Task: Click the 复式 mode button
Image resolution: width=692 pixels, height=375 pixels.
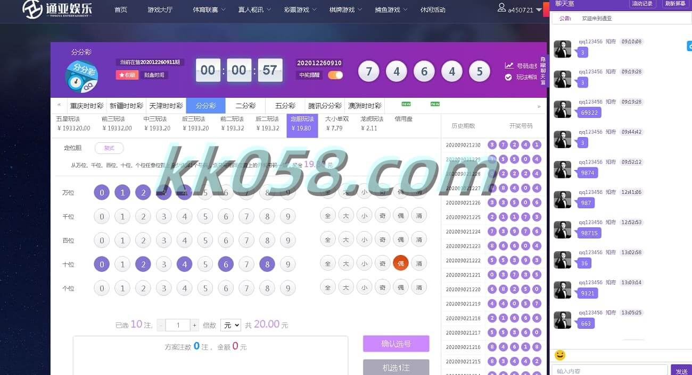Action: 109,148
